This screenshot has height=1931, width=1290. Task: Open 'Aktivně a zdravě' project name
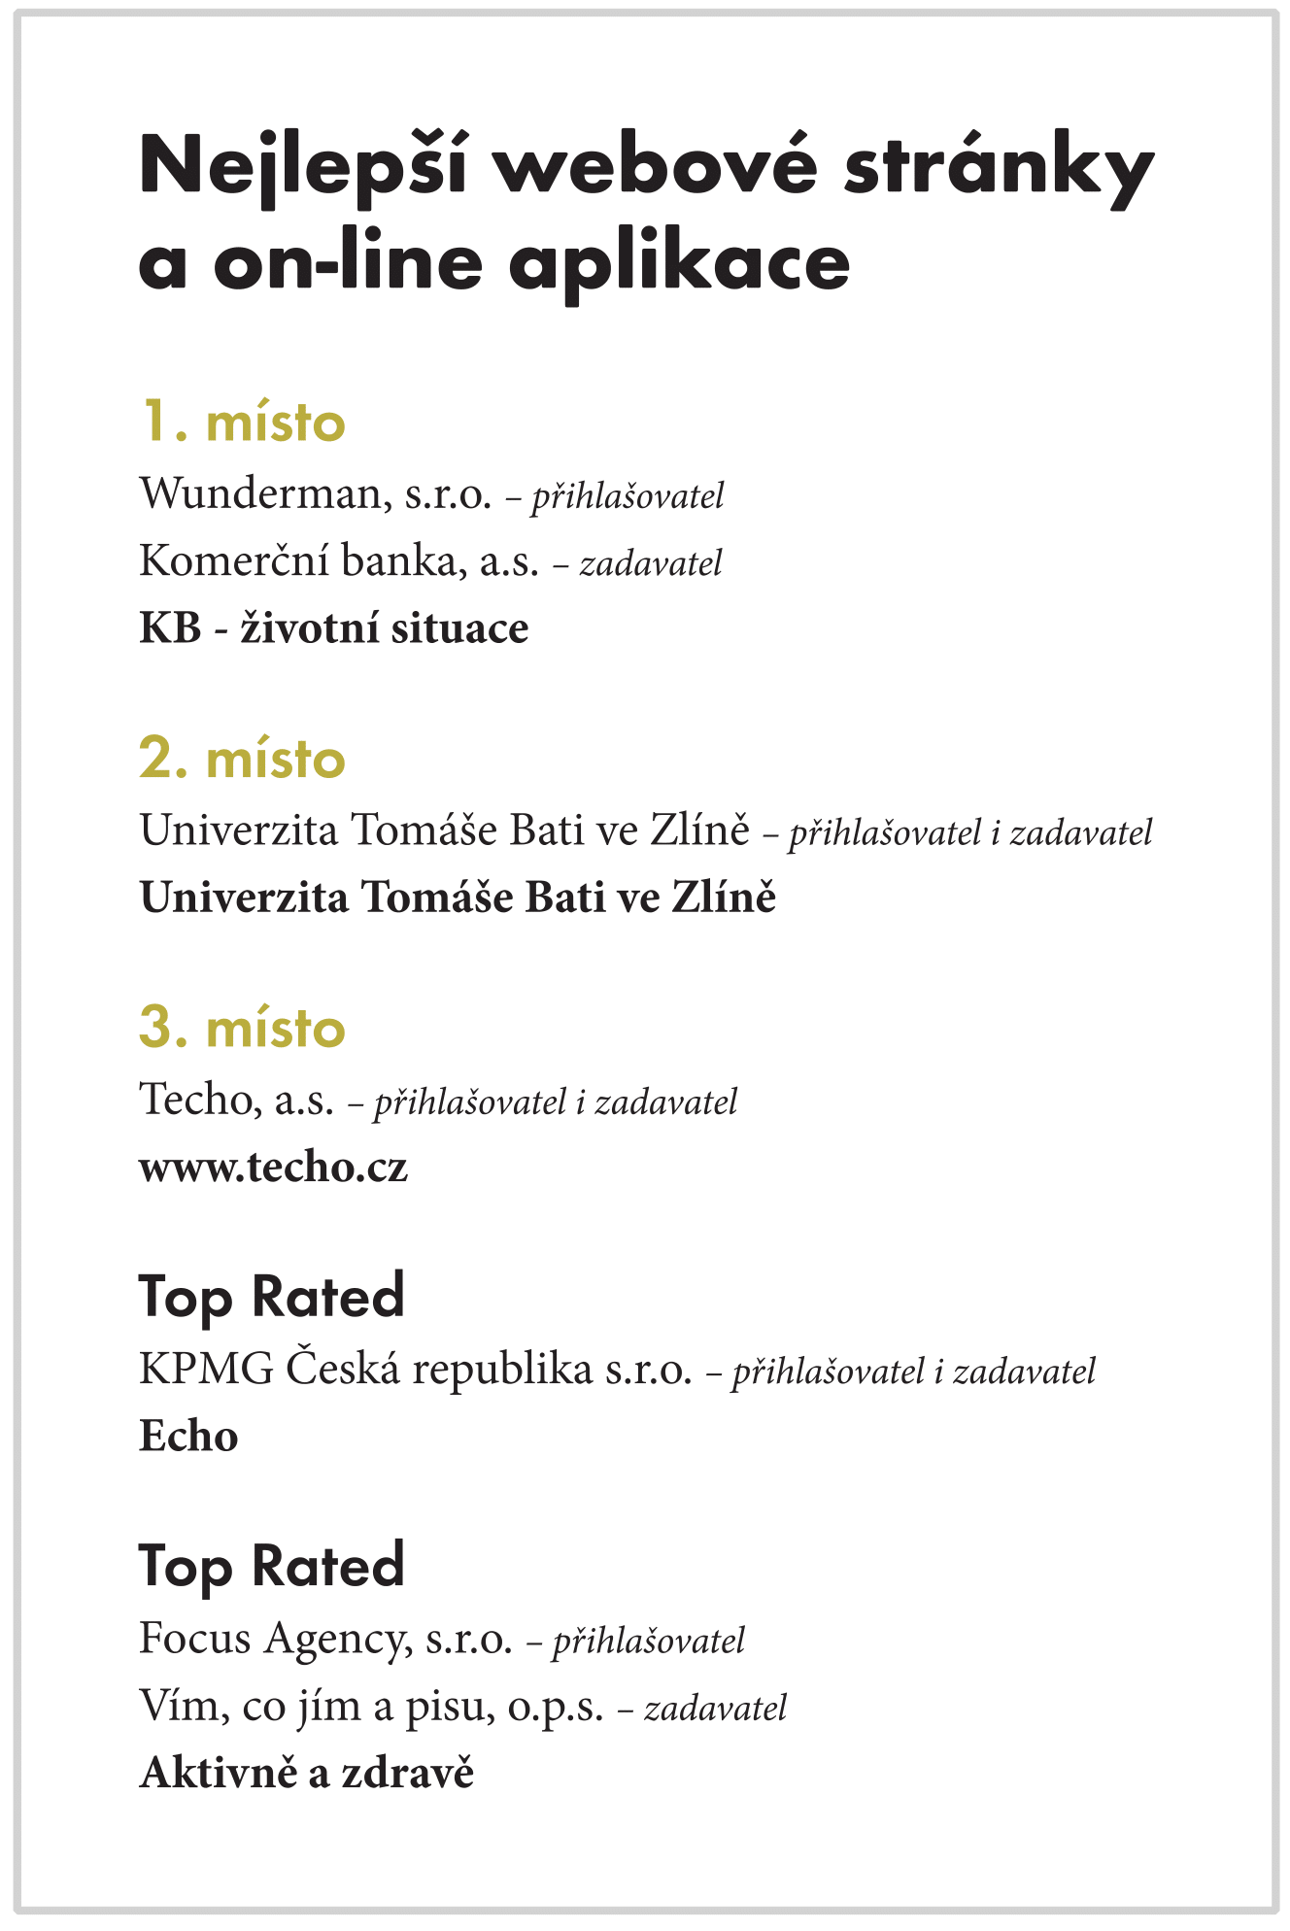pyautogui.click(x=307, y=1774)
